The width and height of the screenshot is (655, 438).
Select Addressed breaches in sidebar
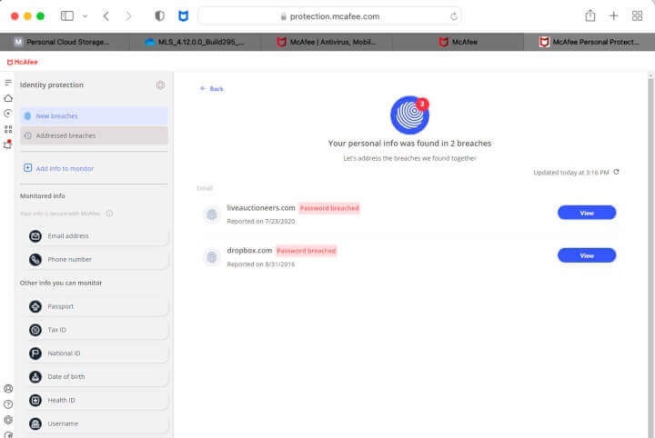tap(94, 135)
